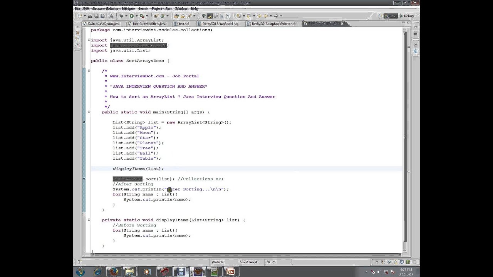
Task: Click the highlighted Collections word before .sort
Action: point(127,179)
